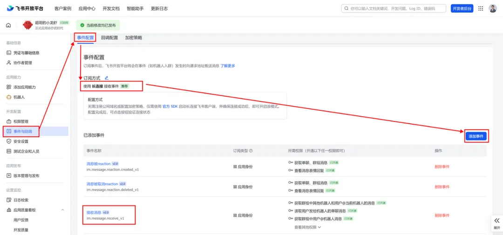Open 机器人 in the sidebar
Viewport: 503px width, 235px height.
19,97
